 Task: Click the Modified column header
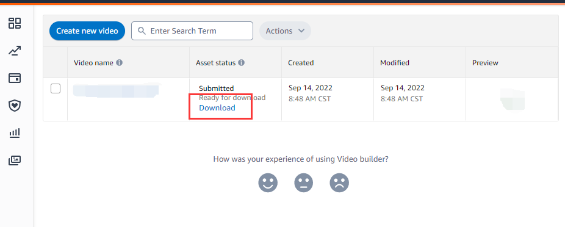coord(395,63)
